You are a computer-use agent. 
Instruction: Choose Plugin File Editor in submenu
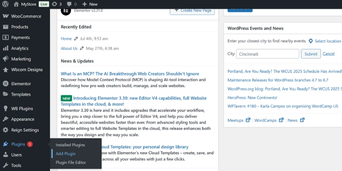[x=71, y=162]
